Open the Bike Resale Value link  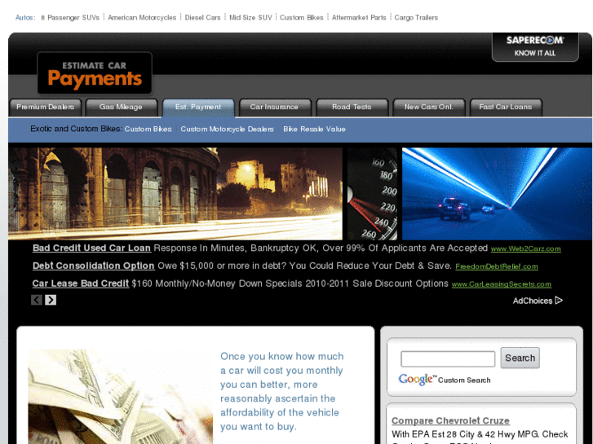tap(314, 130)
